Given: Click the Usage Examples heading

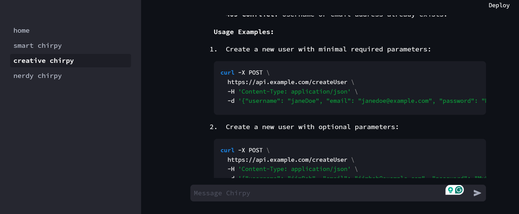Looking at the screenshot, I should point(244,32).
